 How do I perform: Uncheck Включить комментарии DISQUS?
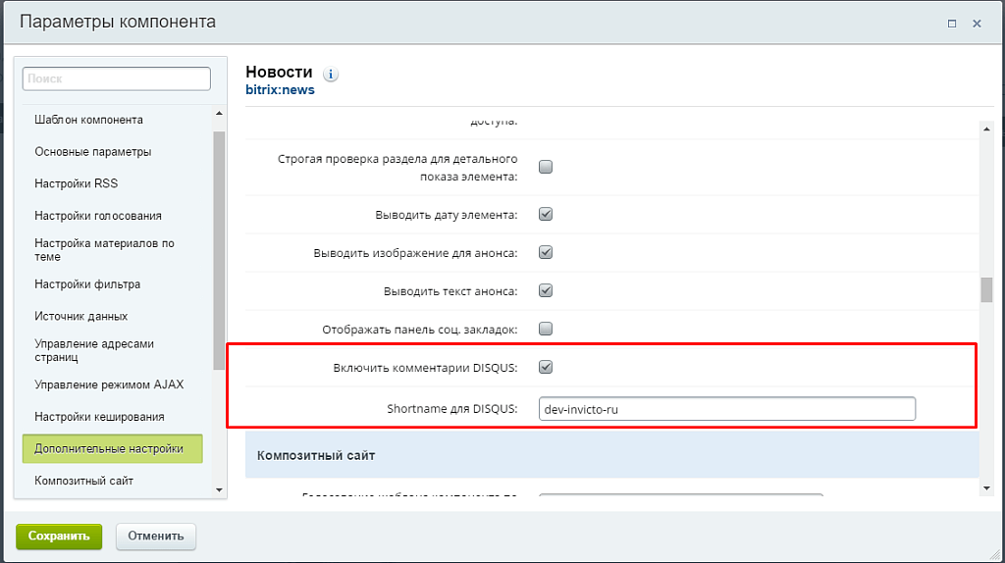coord(547,367)
